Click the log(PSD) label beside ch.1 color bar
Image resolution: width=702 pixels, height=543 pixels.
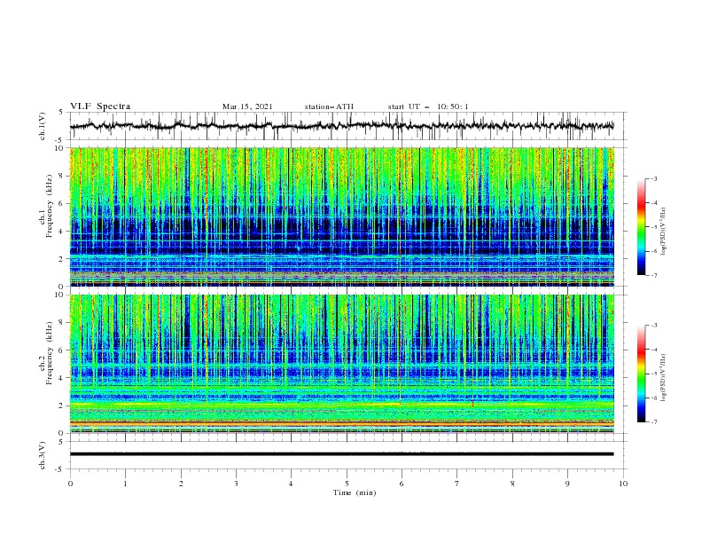(664, 232)
